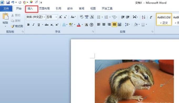This screenshot has width=179, height=103.
Task: Click Distributed alignment icon
Action: tap(120, 24)
